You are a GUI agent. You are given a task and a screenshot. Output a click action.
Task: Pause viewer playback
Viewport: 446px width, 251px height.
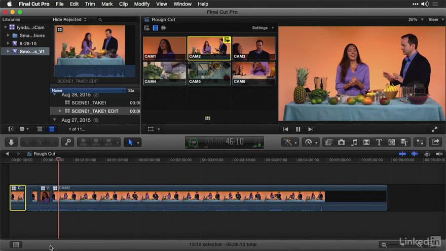298,129
